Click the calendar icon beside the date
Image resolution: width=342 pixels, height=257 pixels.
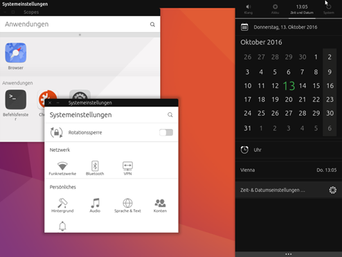(244, 27)
